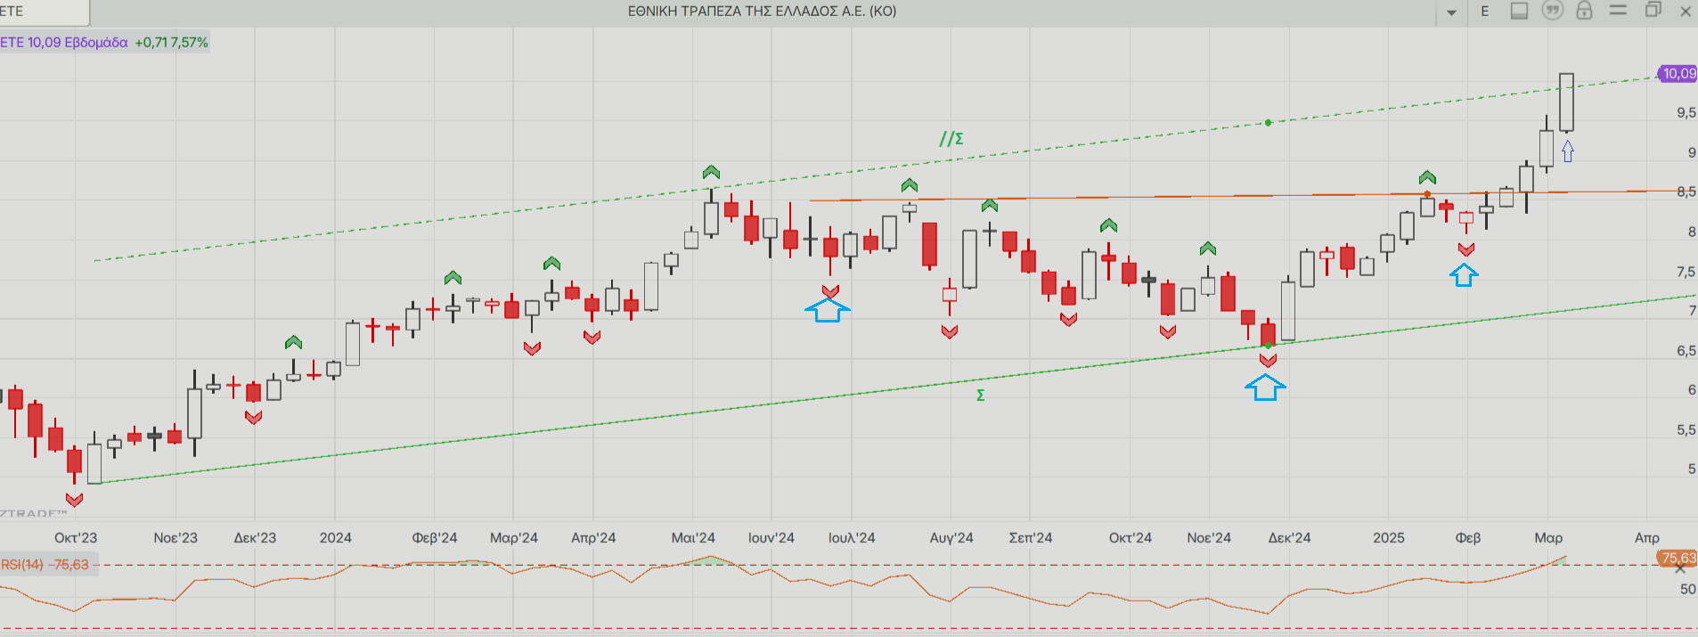The width and height of the screenshot is (1698, 637).
Task: Click the Δεκ'23 date axis label
Action: 255,538
